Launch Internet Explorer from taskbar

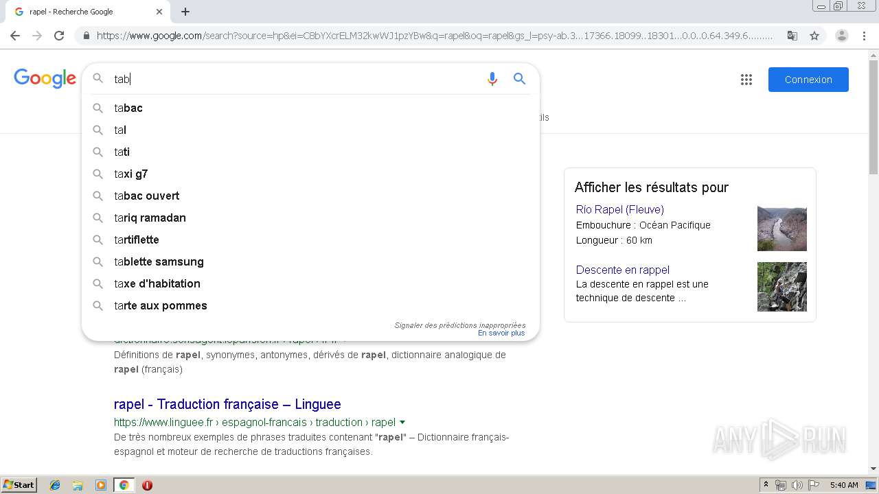click(x=55, y=485)
